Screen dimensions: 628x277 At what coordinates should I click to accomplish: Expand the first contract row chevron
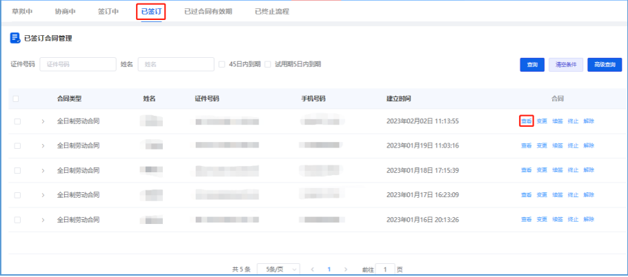click(43, 121)
